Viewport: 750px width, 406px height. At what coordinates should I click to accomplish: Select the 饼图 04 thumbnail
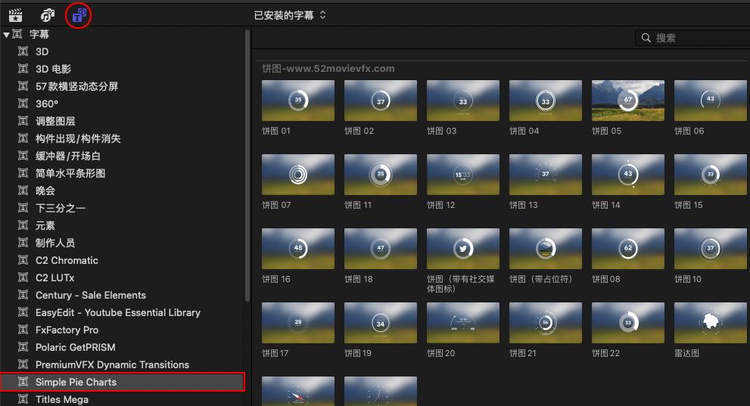[545, 101]
